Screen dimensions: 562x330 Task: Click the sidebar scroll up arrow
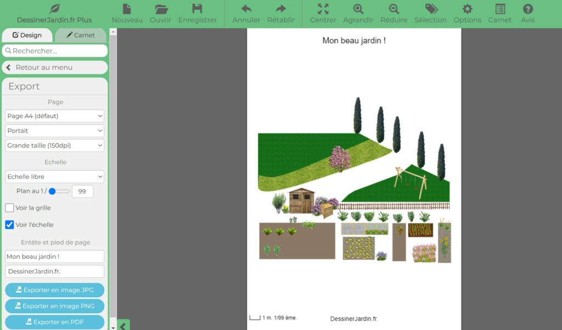click(x=113, y=32)
